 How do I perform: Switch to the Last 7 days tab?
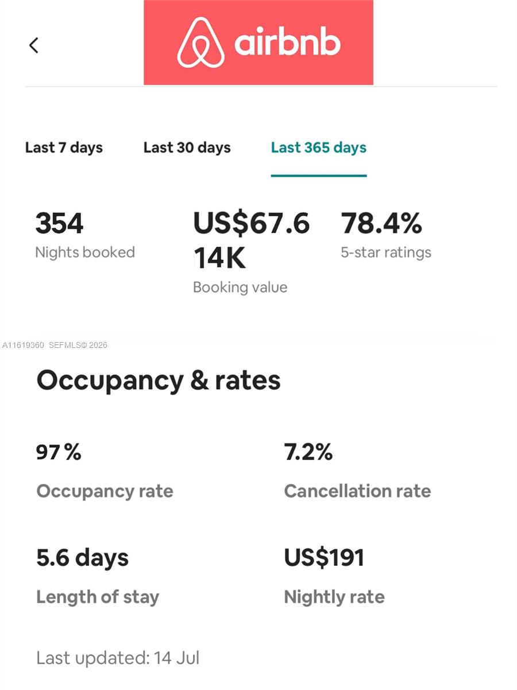[64, 148]
